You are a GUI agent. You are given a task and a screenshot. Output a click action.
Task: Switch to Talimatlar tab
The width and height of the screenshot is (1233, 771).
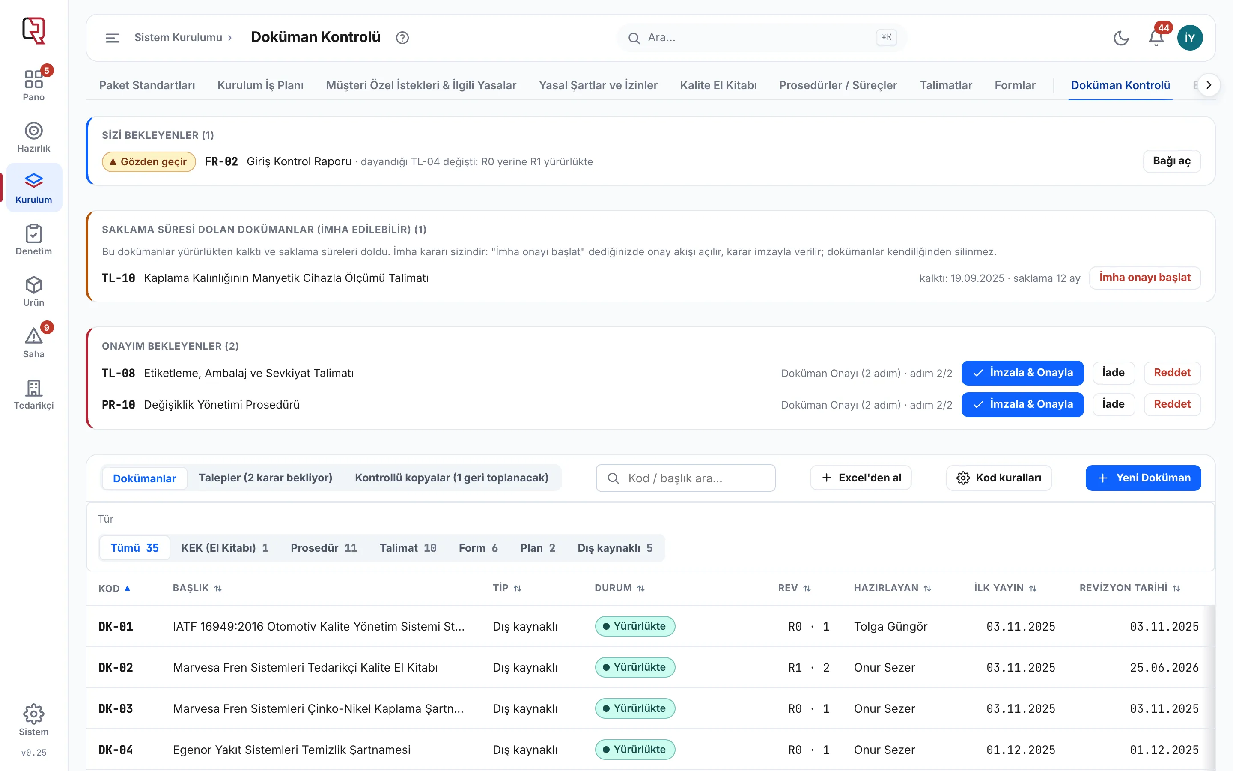pos(946,85)
